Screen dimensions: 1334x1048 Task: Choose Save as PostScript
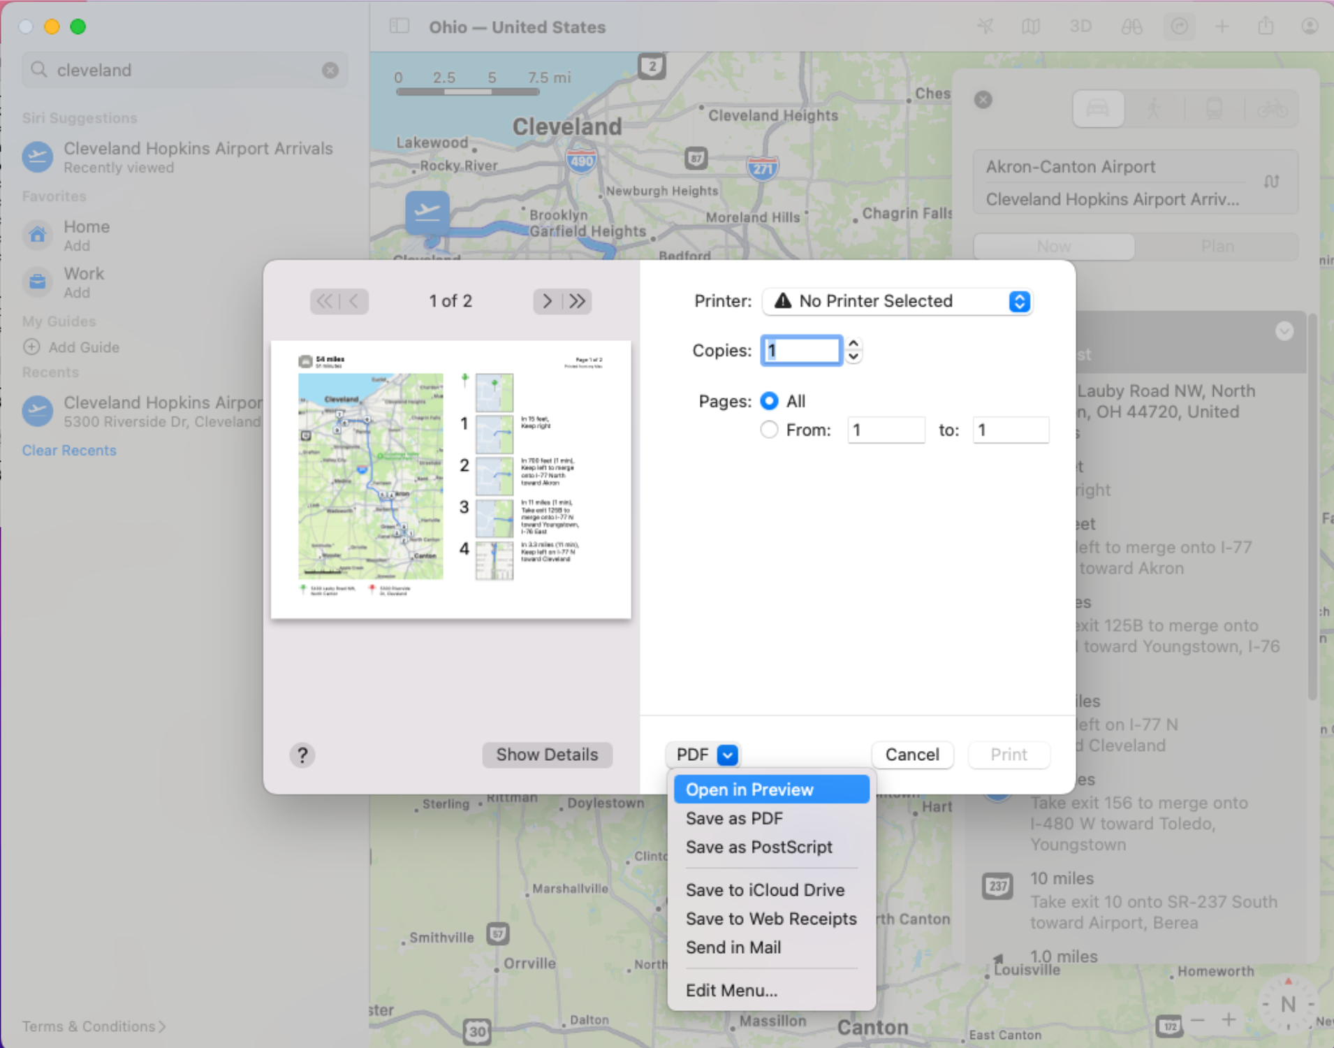(x=772, y=847)
